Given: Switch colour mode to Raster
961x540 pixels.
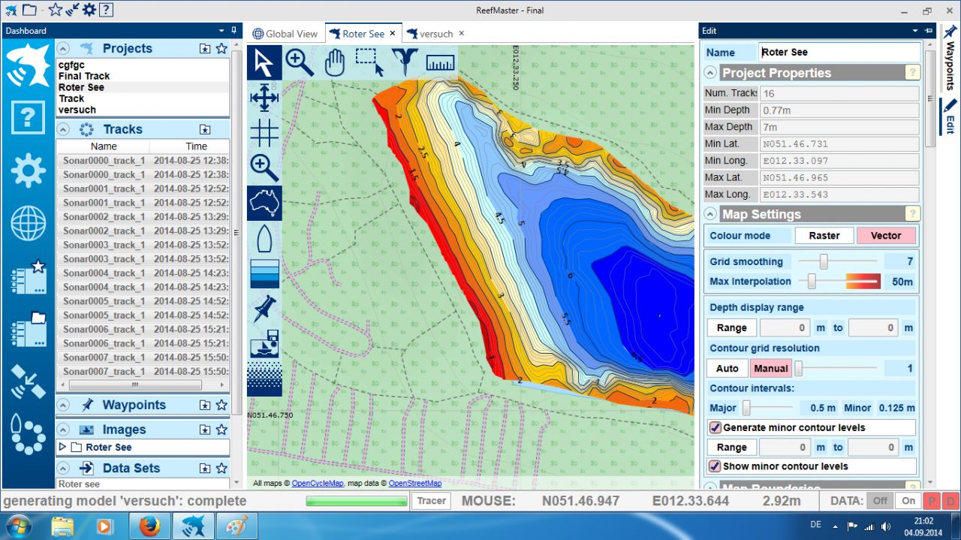Looking at the screenshot, I should (x=824, y=236).
